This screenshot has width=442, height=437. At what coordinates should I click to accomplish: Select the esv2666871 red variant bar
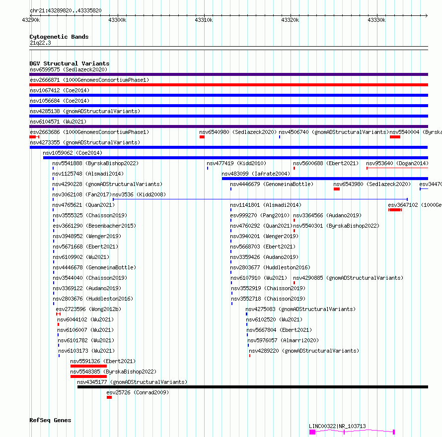click(228, 85)
